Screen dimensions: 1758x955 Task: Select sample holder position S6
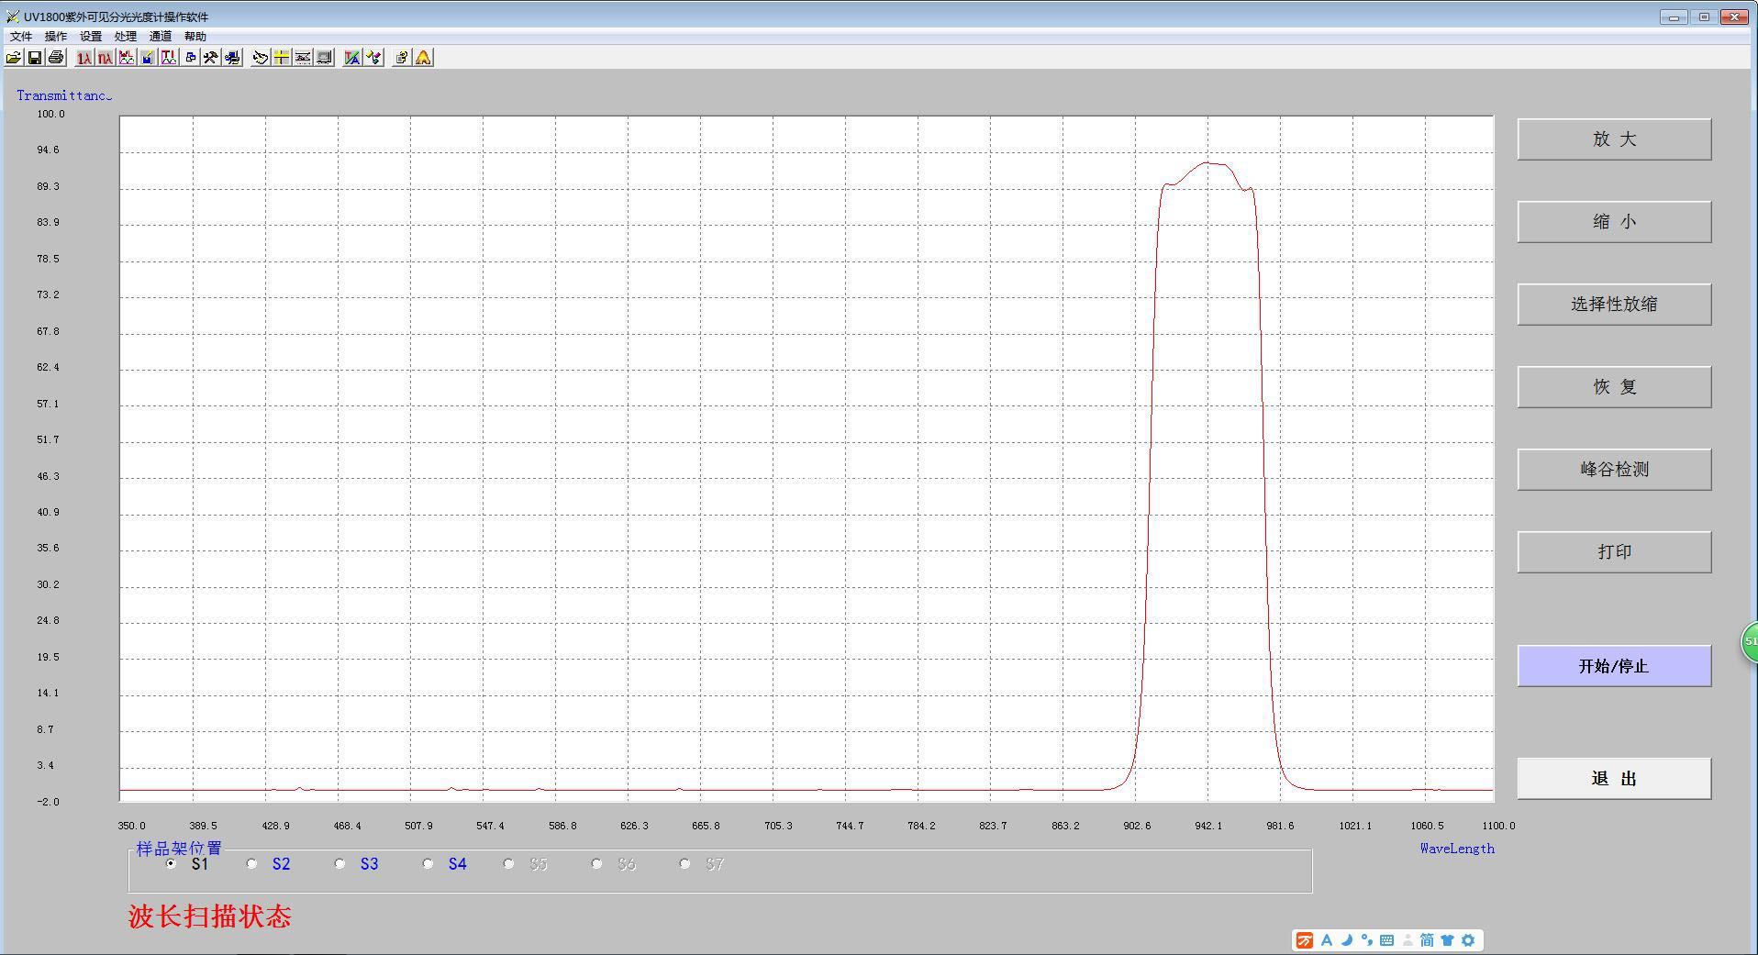pos(596,863)
